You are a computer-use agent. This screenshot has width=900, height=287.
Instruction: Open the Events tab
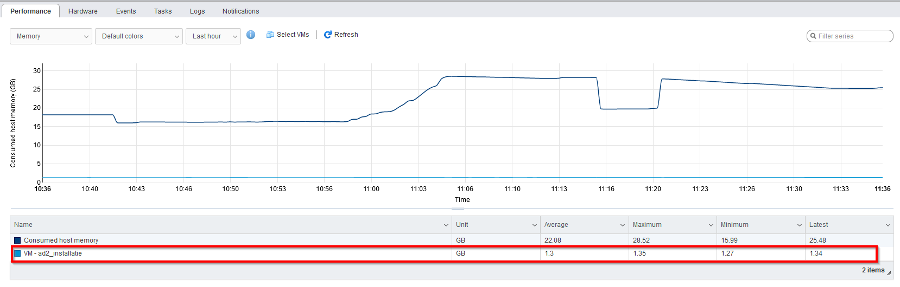[126, 11]
